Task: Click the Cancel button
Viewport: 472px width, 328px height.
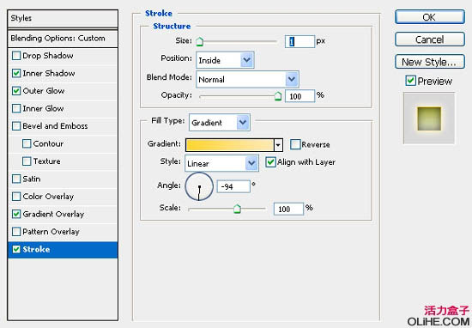Action: 430,39
